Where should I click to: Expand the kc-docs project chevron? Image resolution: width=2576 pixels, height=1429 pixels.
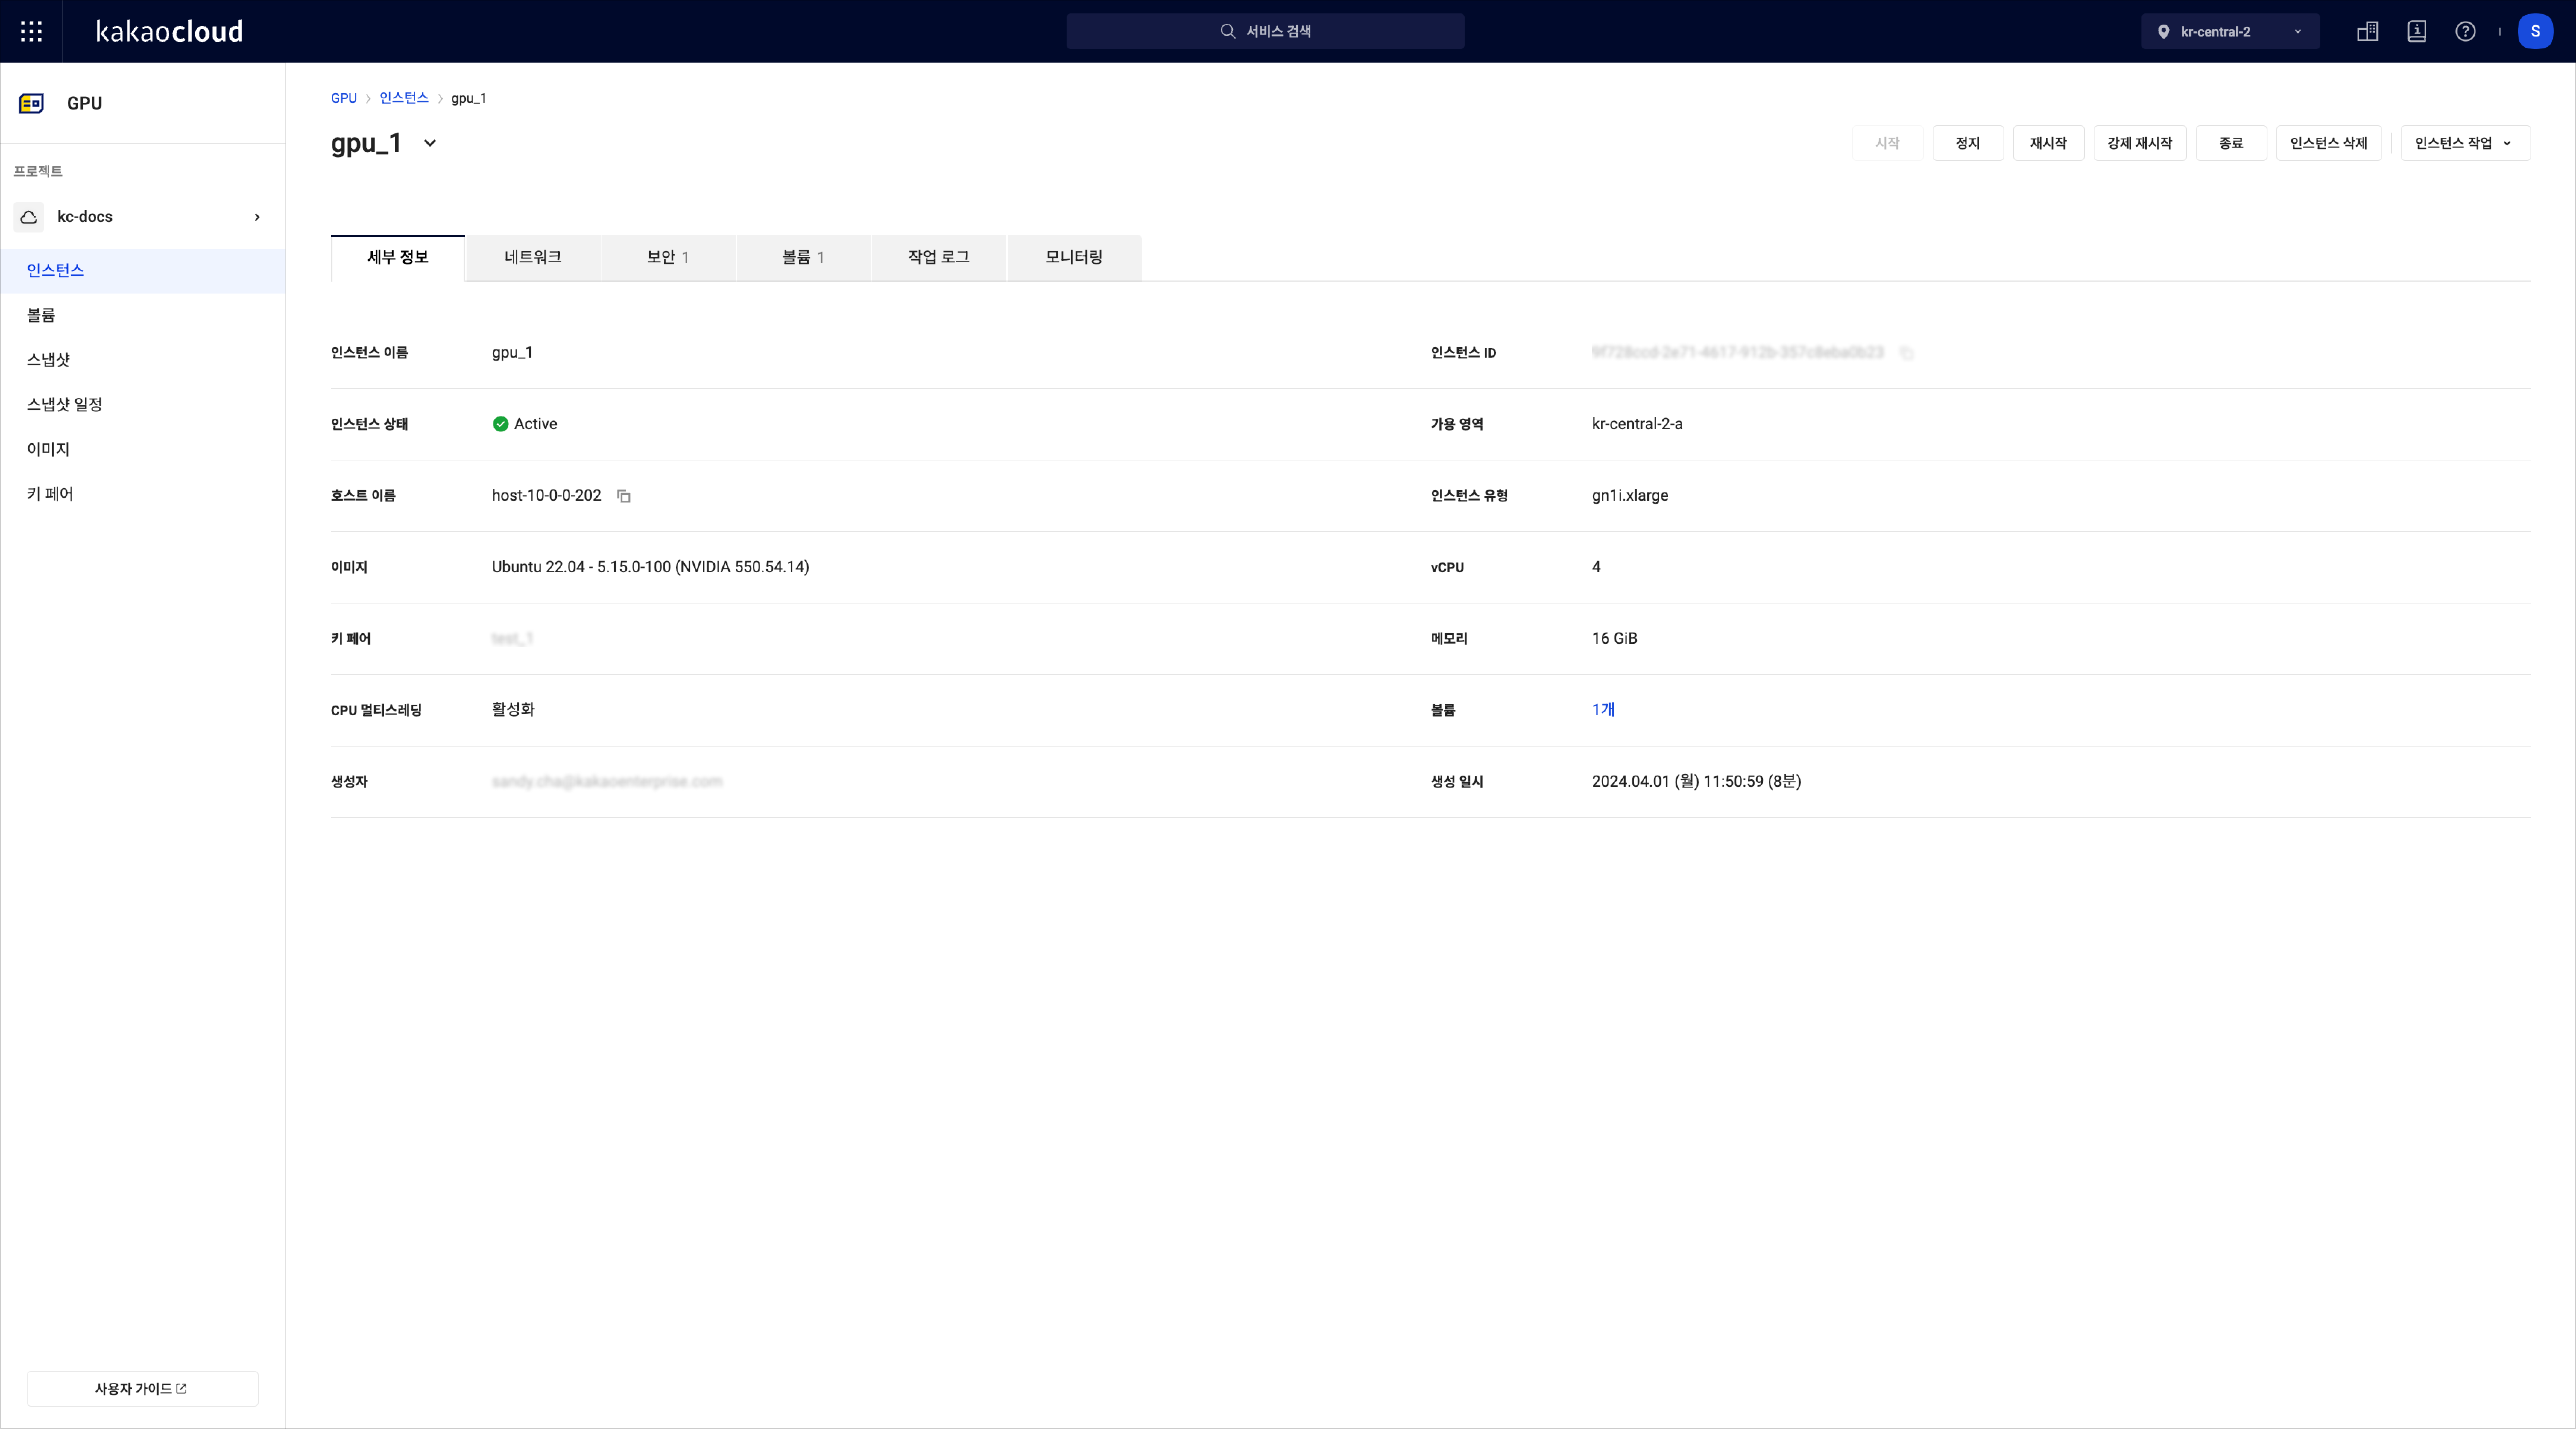coord(257,217)
